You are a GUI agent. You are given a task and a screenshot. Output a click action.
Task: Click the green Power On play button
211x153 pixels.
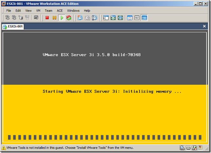coord(62,18)
